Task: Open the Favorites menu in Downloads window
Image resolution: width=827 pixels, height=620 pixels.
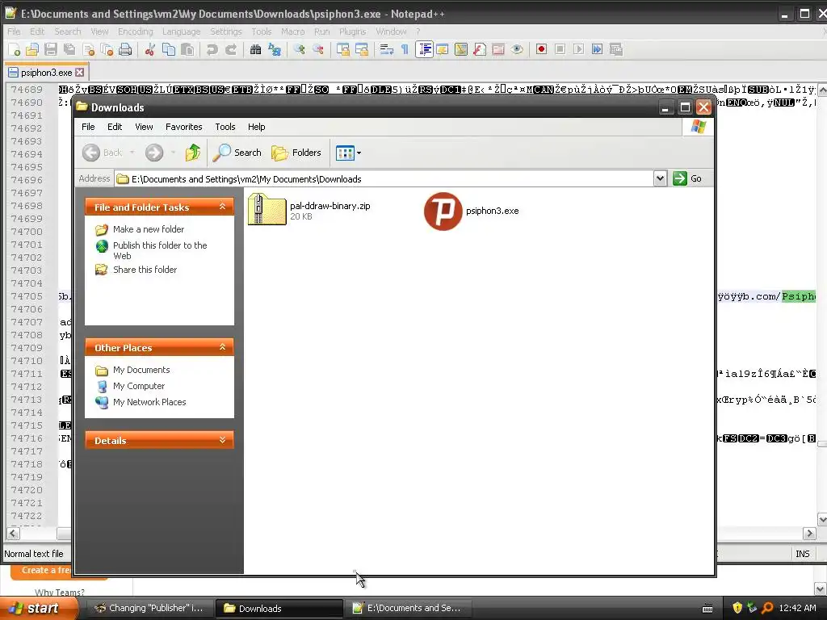Action: 183,127
